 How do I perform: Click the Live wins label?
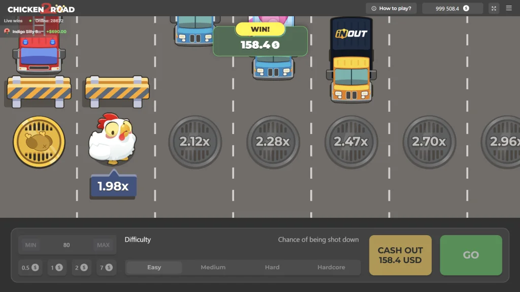[x=13, y=21]
